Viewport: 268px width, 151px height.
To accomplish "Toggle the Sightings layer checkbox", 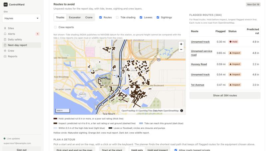I will 158,17.
